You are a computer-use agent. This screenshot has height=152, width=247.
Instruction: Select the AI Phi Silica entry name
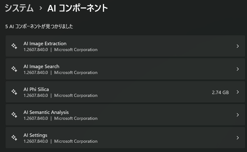click(x=36, y=89)
